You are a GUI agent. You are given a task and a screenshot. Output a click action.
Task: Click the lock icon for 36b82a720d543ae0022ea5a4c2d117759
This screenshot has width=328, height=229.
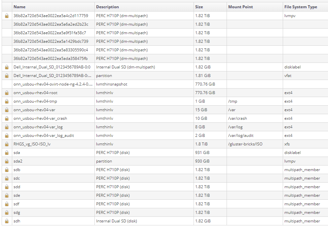click(7, 16)
